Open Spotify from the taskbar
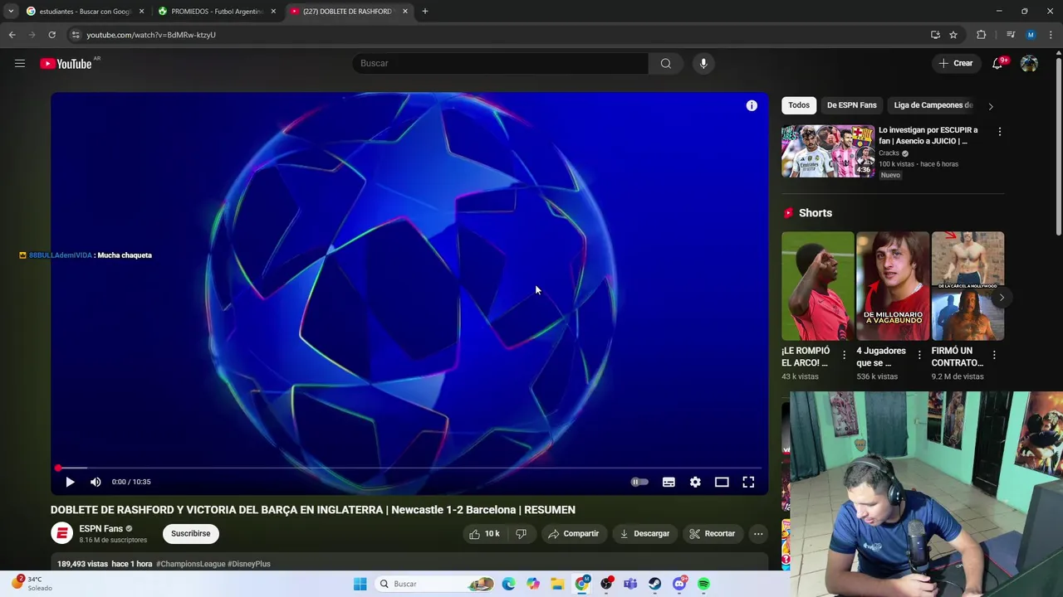The height and width of the screenshot is (597, 1063). 703,584
